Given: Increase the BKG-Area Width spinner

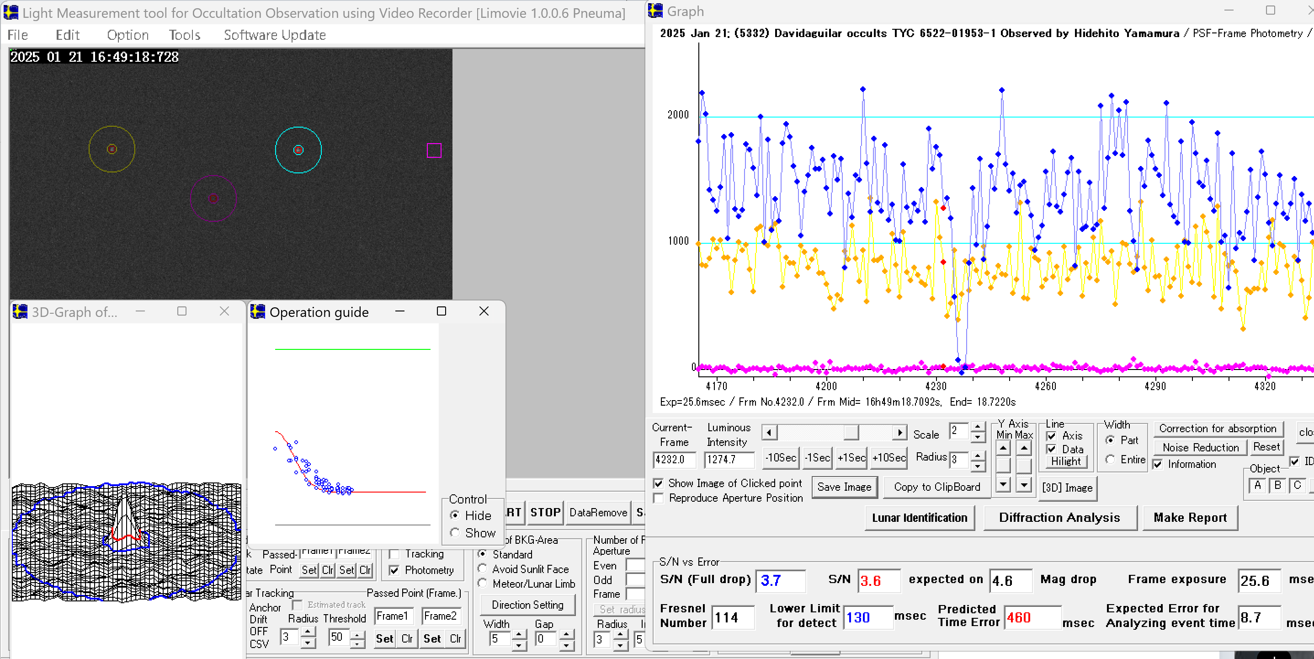Looking at the screenshot, I should click(x=519, y=634).
